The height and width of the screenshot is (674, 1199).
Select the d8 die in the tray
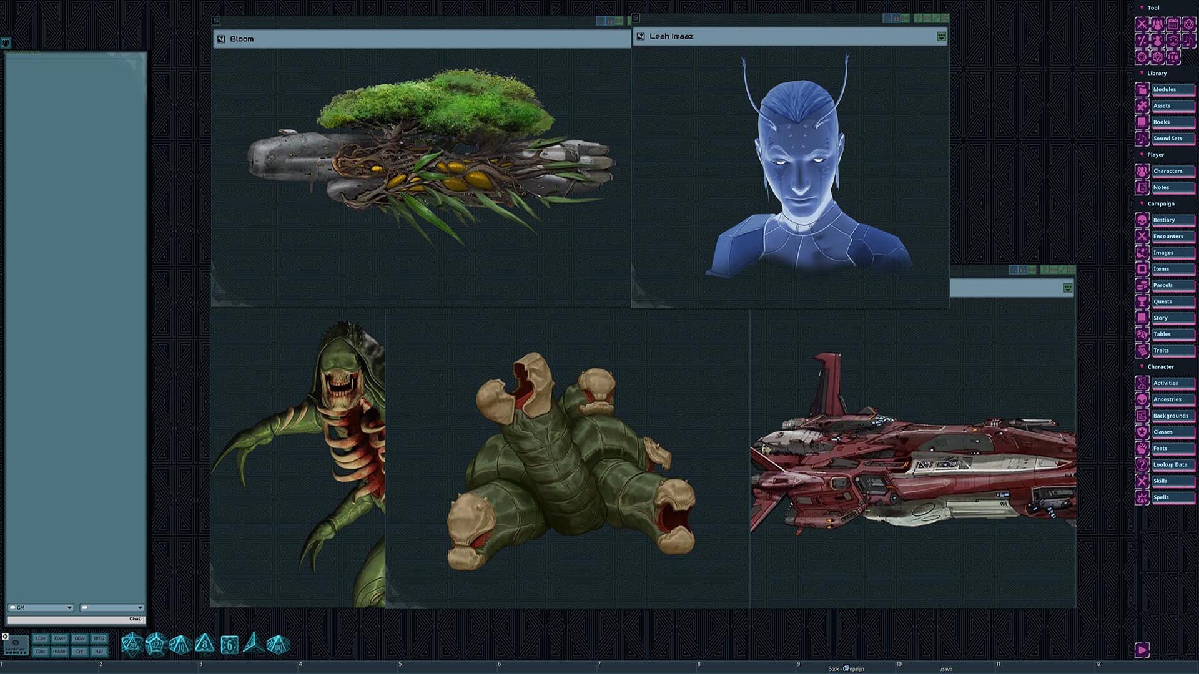pos(204,643)
